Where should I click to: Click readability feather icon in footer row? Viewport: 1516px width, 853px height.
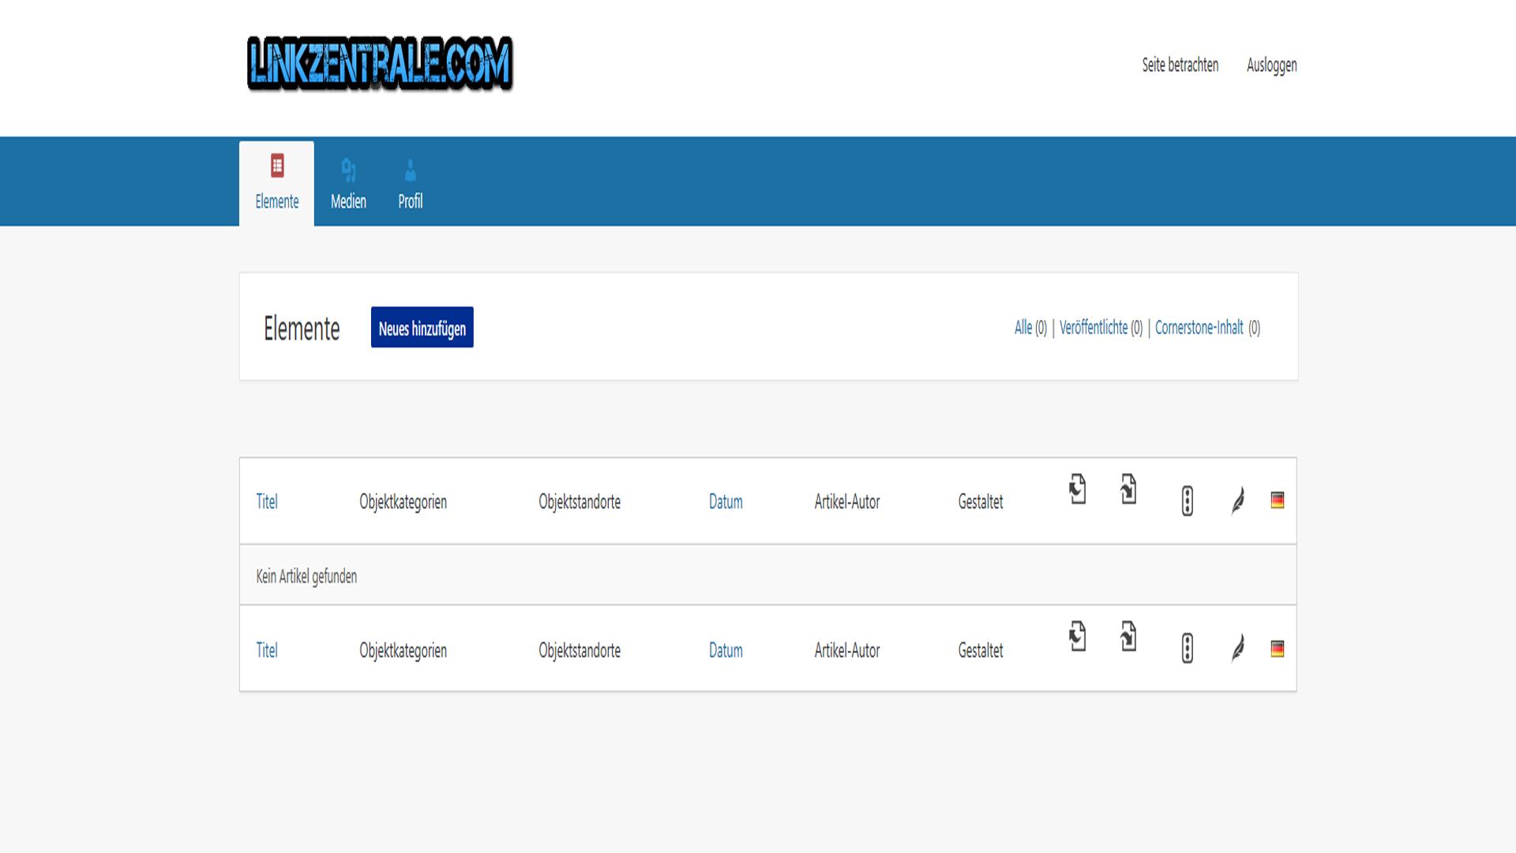point(1238,648)
